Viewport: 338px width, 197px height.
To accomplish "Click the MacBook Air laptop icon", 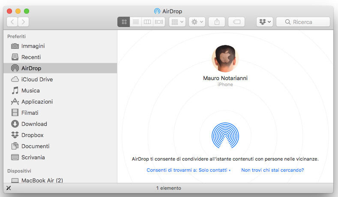I will pos(15,180).
